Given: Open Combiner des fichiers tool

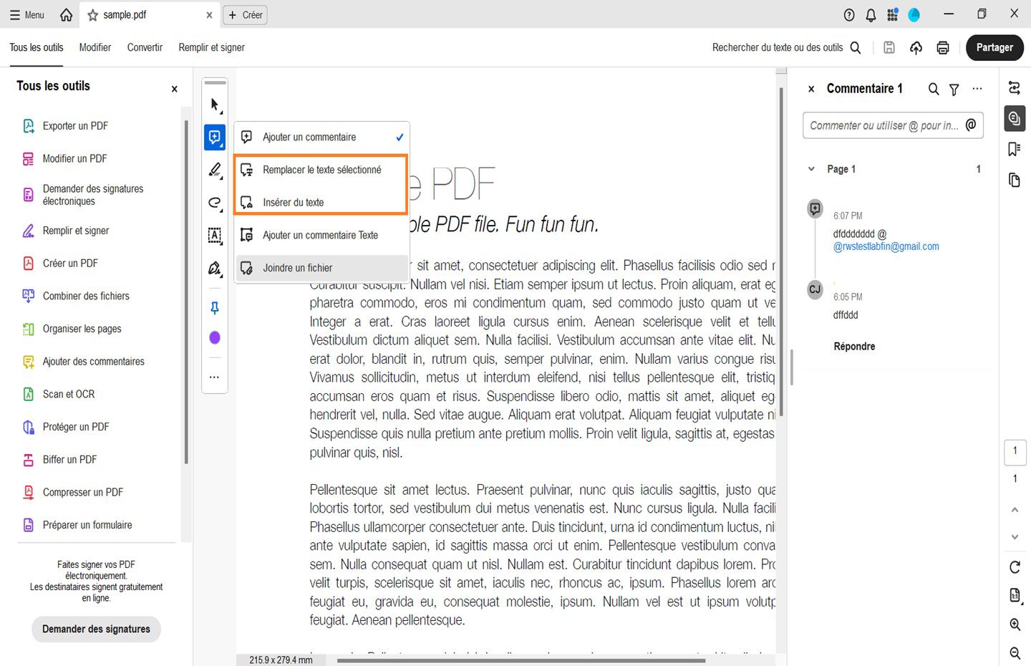Looking at the screenshot, I should tap(86, 296).
